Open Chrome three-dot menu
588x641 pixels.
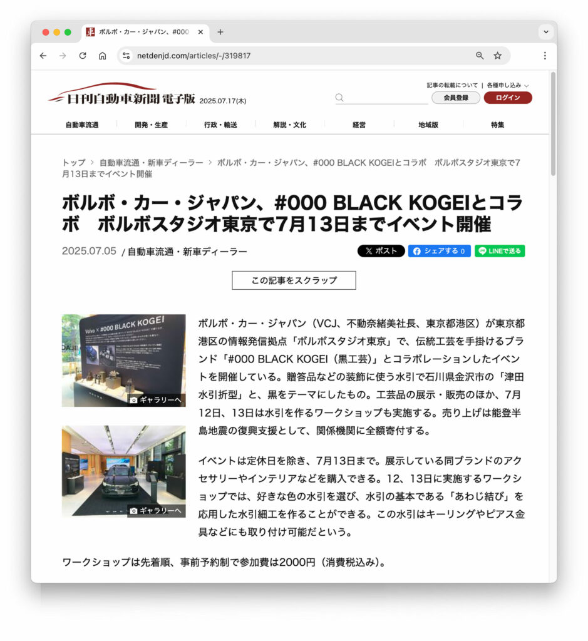coord(545,56)
